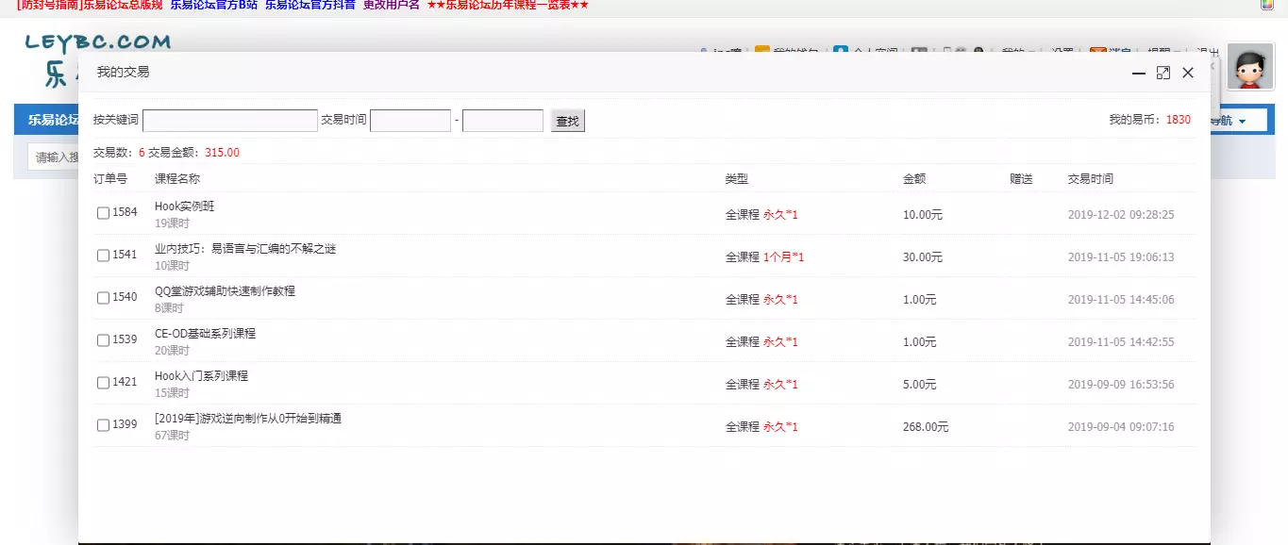Open the 乐易论坛官方B站 link
Image resolution: width=1288 pixels, height=545 pixels.
213,5
